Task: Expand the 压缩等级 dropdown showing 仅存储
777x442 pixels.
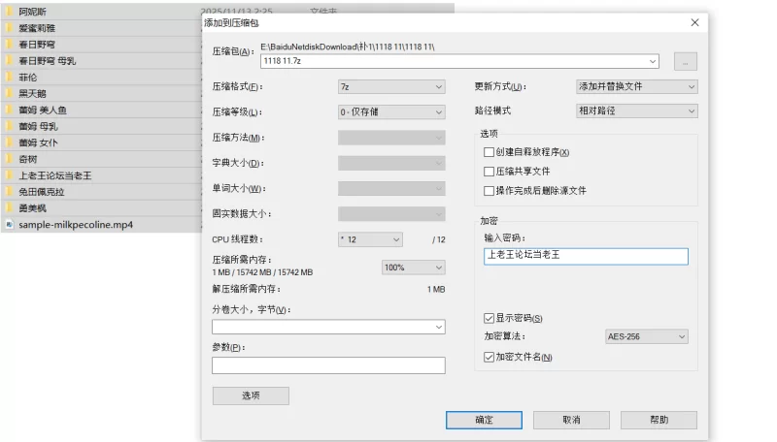Action: tap(391, 111)
